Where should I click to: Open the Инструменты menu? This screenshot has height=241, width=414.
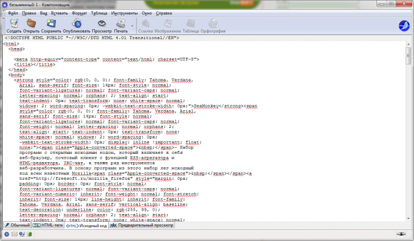124,13
